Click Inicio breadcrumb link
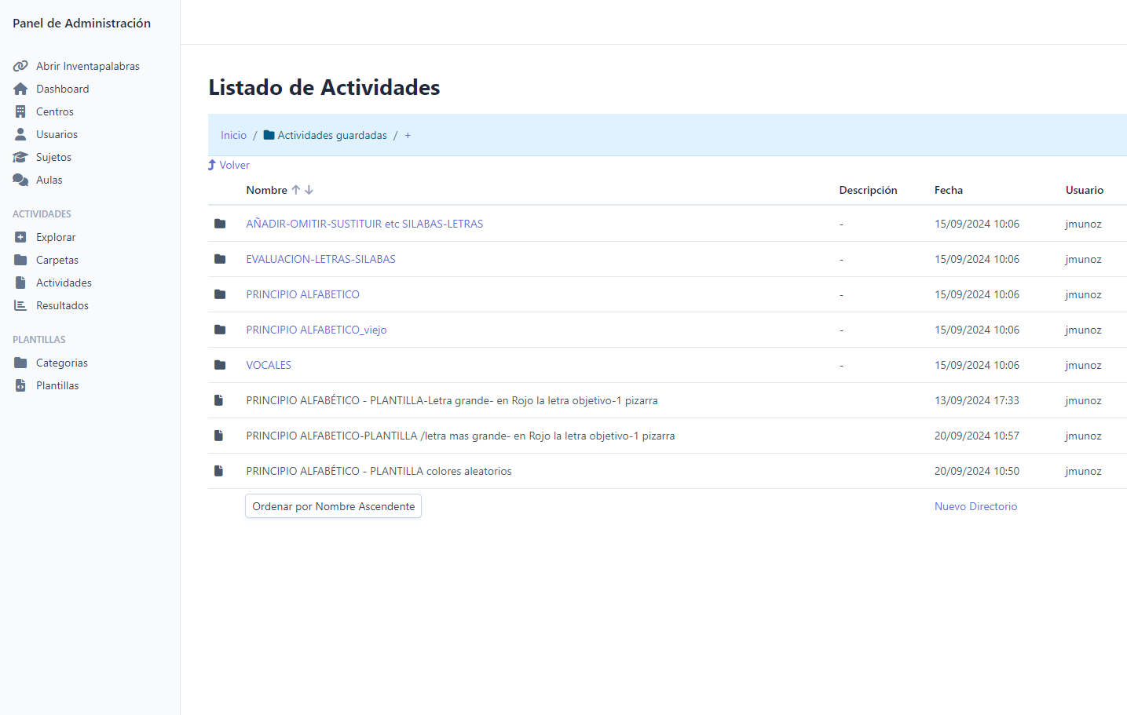The image size is (1127, 715). click(x=233, y=135)
